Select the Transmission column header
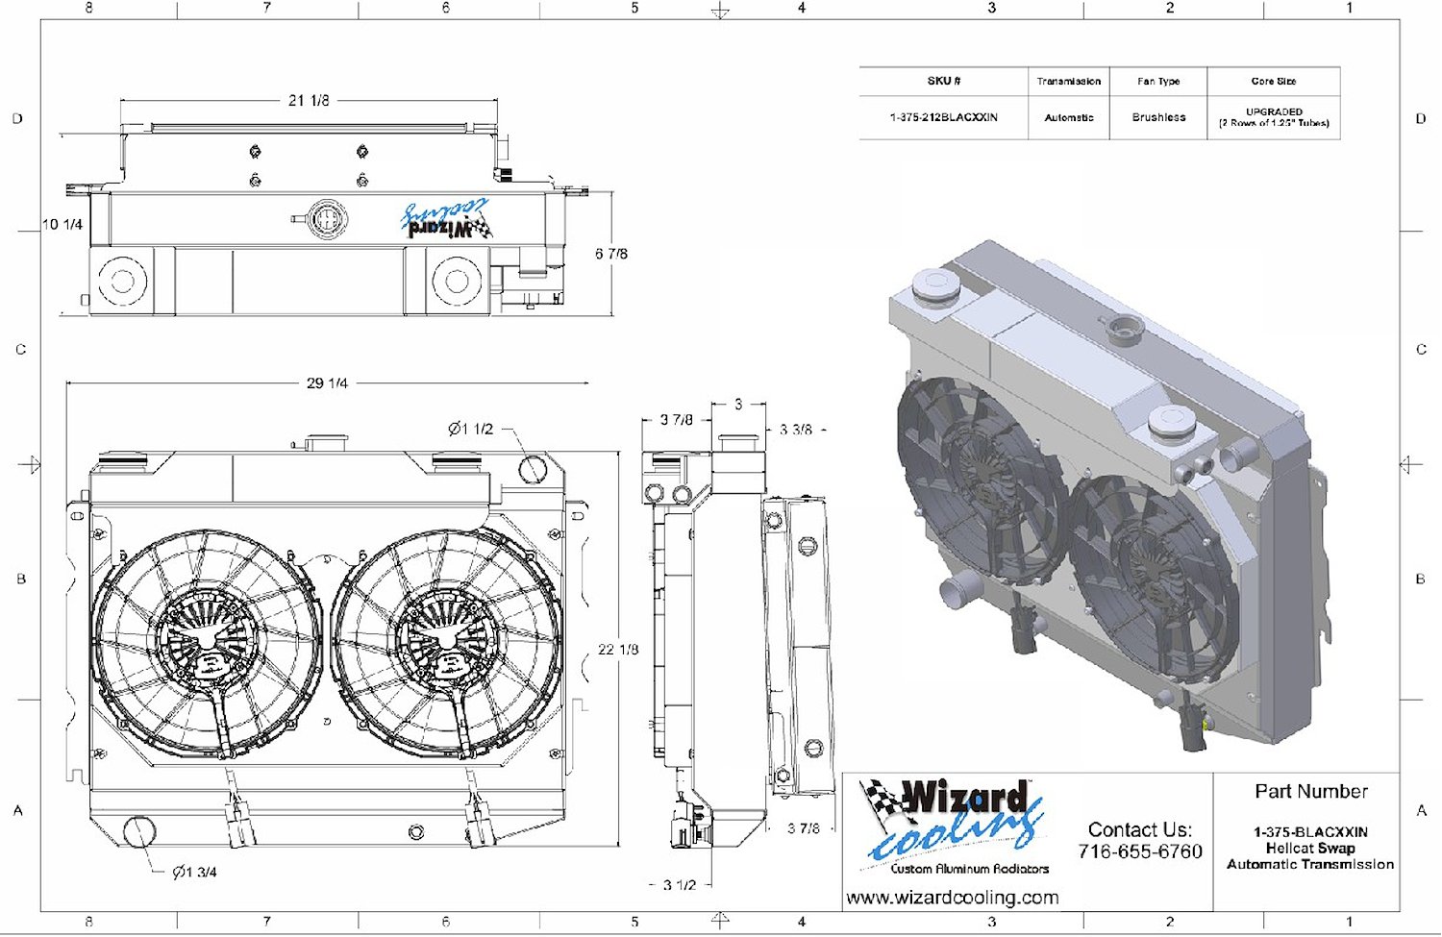Viewport: 1442px width, 937px height. [1069, 81]
